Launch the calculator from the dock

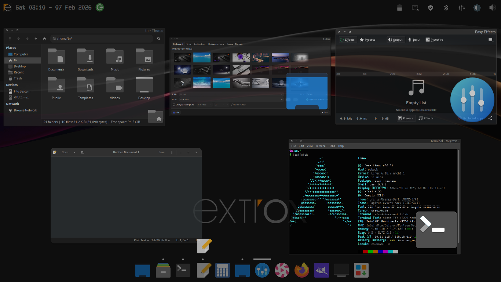coord(223,270)
